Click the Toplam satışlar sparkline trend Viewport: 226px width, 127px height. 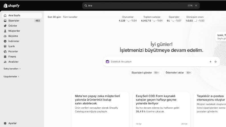154,21
